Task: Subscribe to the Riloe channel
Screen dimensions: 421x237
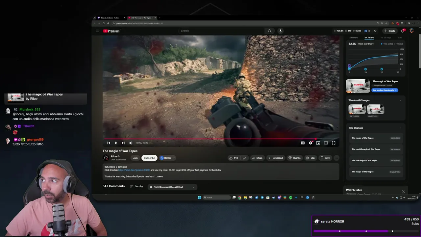Action: coord(149,158)
